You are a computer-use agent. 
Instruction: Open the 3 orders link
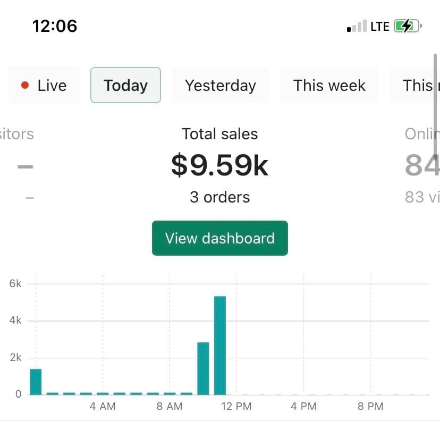219,197
